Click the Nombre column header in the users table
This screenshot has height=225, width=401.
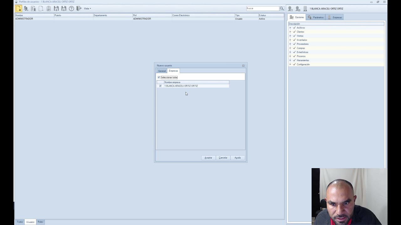coord(34,15)
